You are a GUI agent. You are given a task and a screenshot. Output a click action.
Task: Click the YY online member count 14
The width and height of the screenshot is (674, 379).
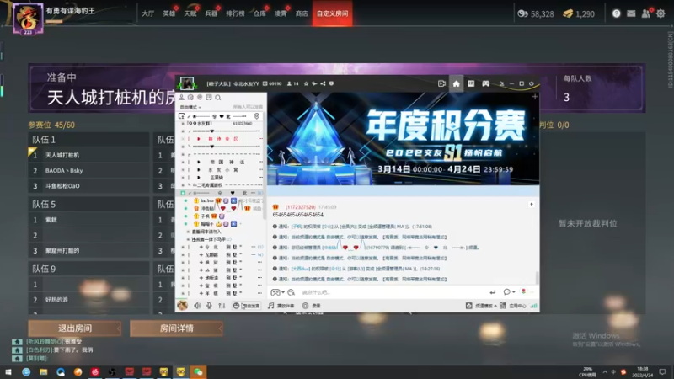[292, 83]
